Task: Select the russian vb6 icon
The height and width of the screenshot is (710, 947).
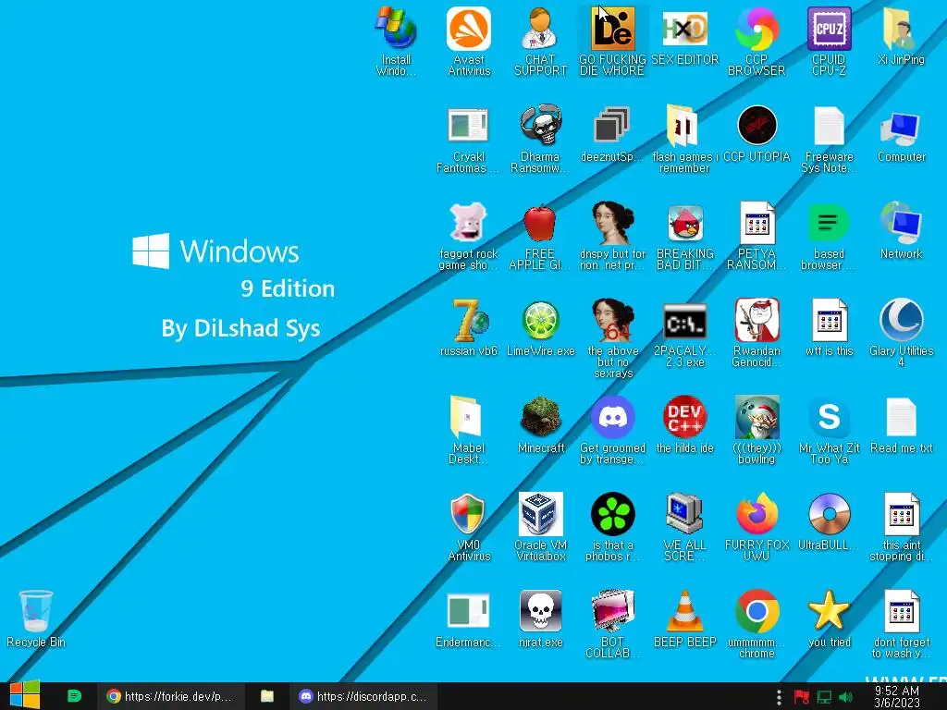Action: [469, 328]
